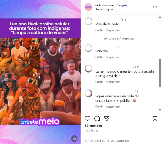Expand "Ver todas as 1 respostas"
This screenshot has height=144, width=162.
[119, 38]
